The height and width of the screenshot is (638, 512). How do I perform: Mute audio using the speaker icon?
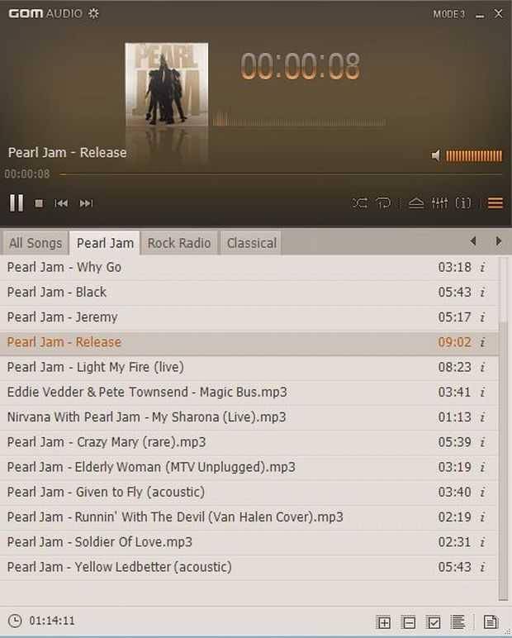click(x=435, y=155)
